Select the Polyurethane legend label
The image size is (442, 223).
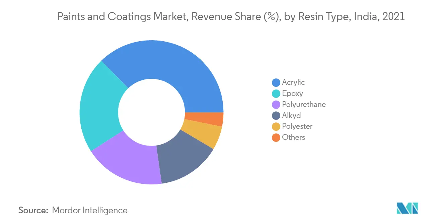pyautogui.click(x=304, y=105)
